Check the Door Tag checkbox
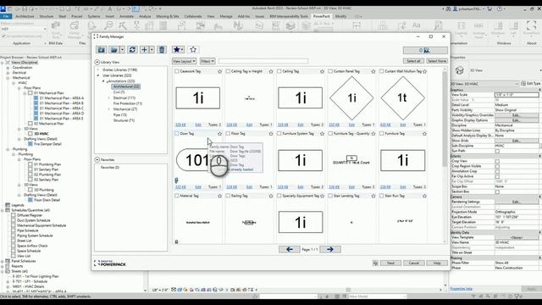Viewport: 542px width, 305px height. (177, 134)
